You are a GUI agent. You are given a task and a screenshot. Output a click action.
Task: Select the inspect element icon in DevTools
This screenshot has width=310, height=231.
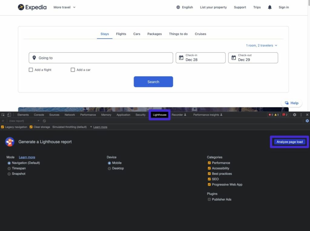point(3,115)
